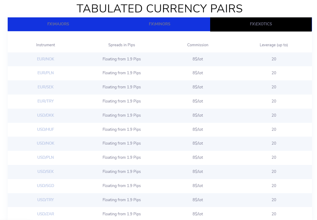Click the USD/DKK instrument

(x=45, y=115)
